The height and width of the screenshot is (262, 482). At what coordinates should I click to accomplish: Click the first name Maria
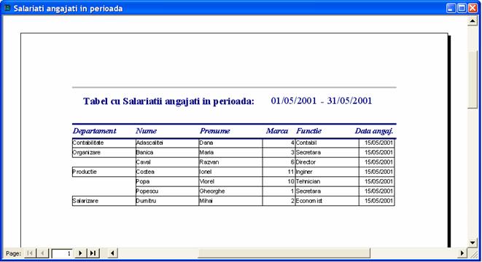206,153
